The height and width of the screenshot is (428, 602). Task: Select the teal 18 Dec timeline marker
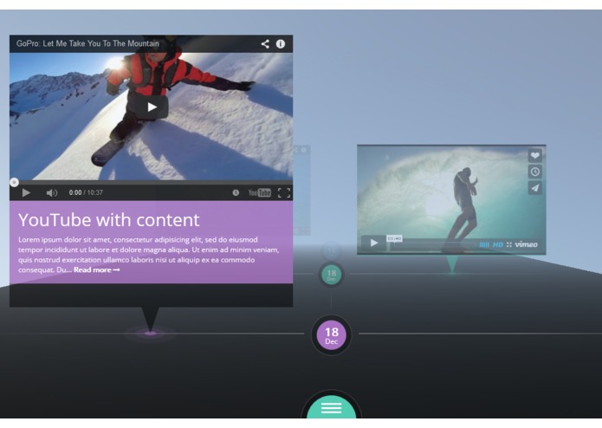[332, 275]
